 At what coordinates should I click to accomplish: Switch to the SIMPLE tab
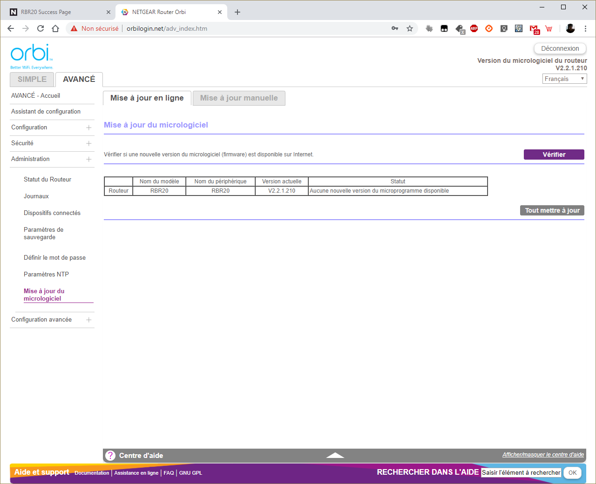(32, 79)
